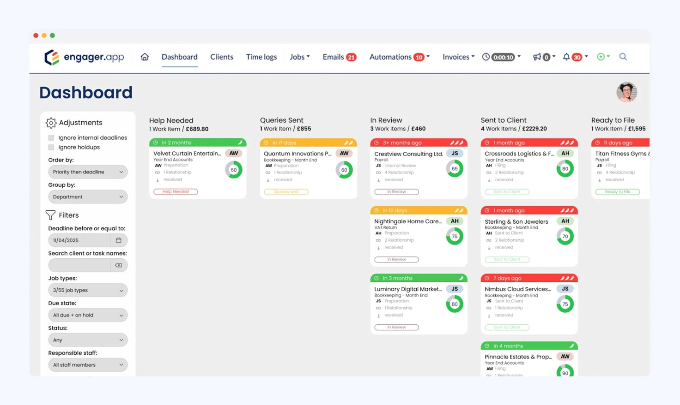
Task: Switch to the Dashboard tab
Action: tap(179, 57)
